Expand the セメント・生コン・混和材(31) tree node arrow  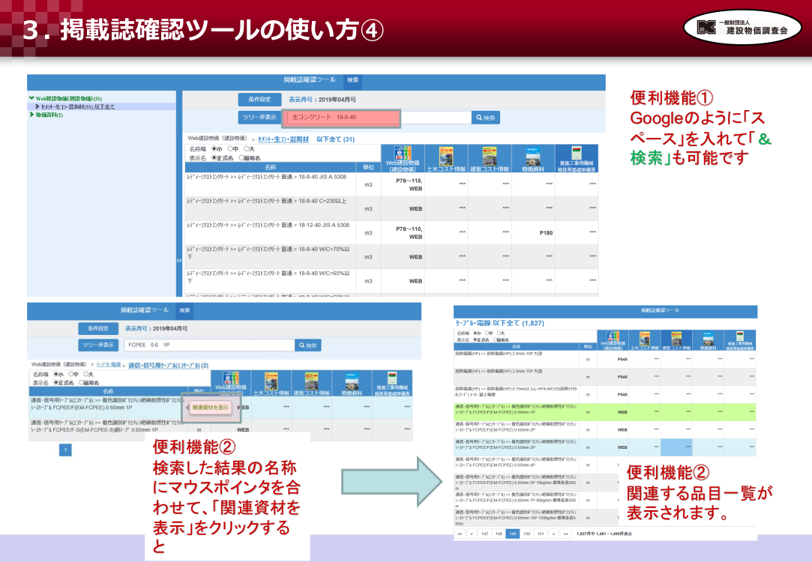[x=37, y=106]
